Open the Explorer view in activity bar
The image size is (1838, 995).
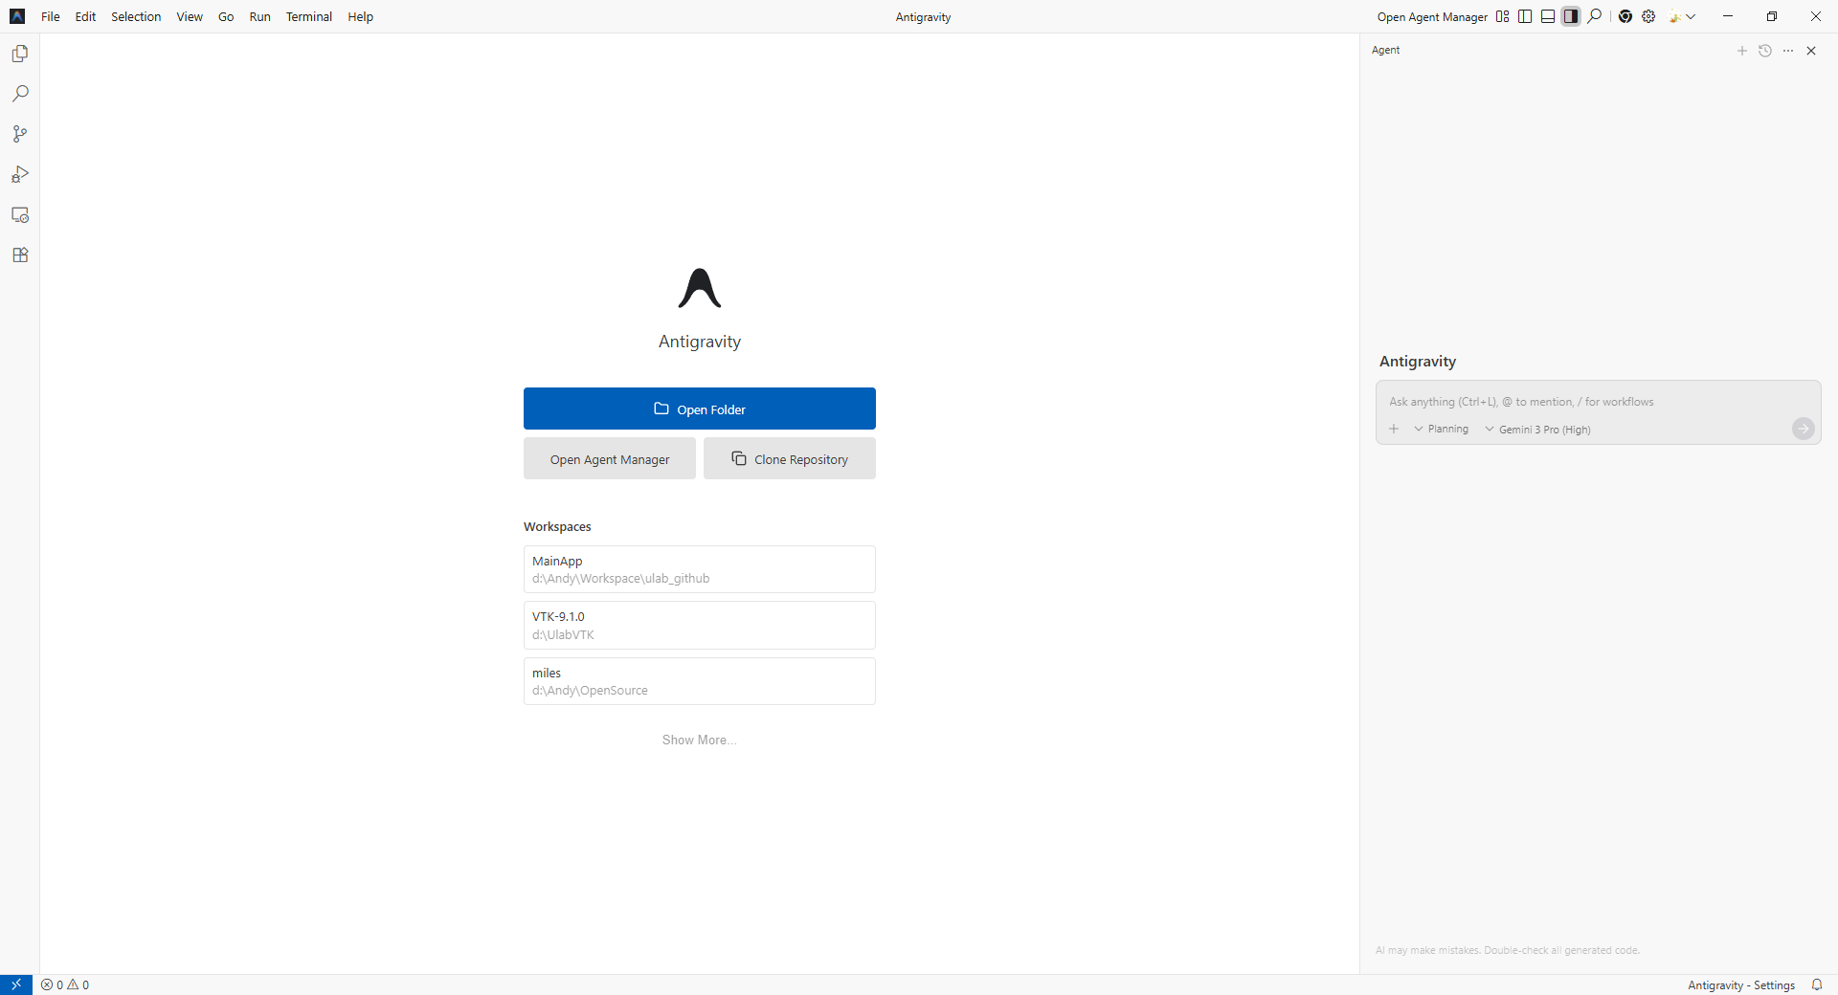point(20,54)
